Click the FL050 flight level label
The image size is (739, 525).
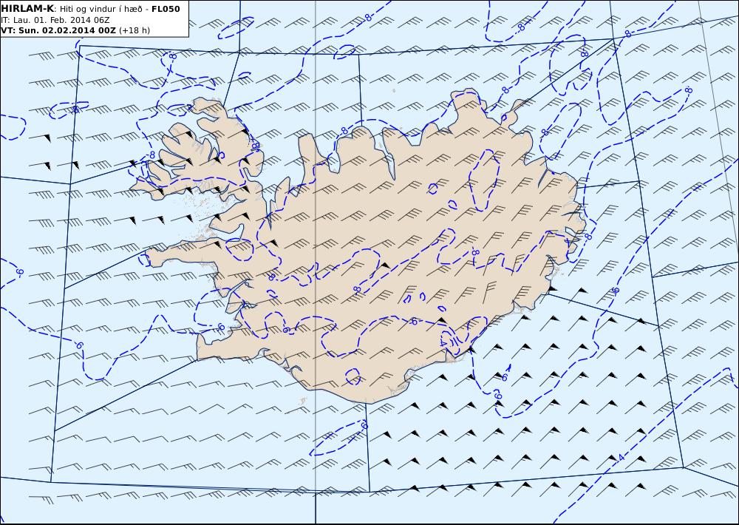pyautogui.click(x=166, y=9)
